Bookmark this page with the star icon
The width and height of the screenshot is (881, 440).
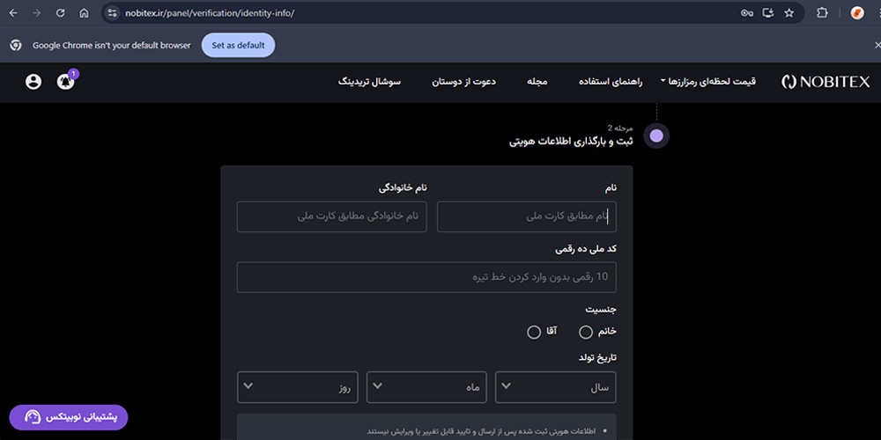pyautogui.click(x=789, y=13)
